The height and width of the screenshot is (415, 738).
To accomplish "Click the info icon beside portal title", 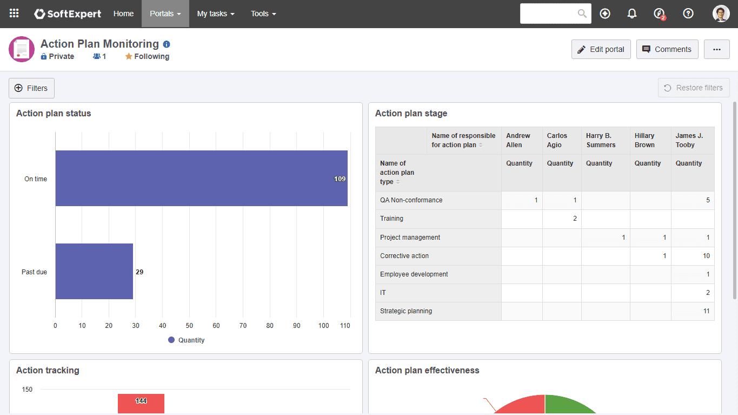I will [167, 44].
